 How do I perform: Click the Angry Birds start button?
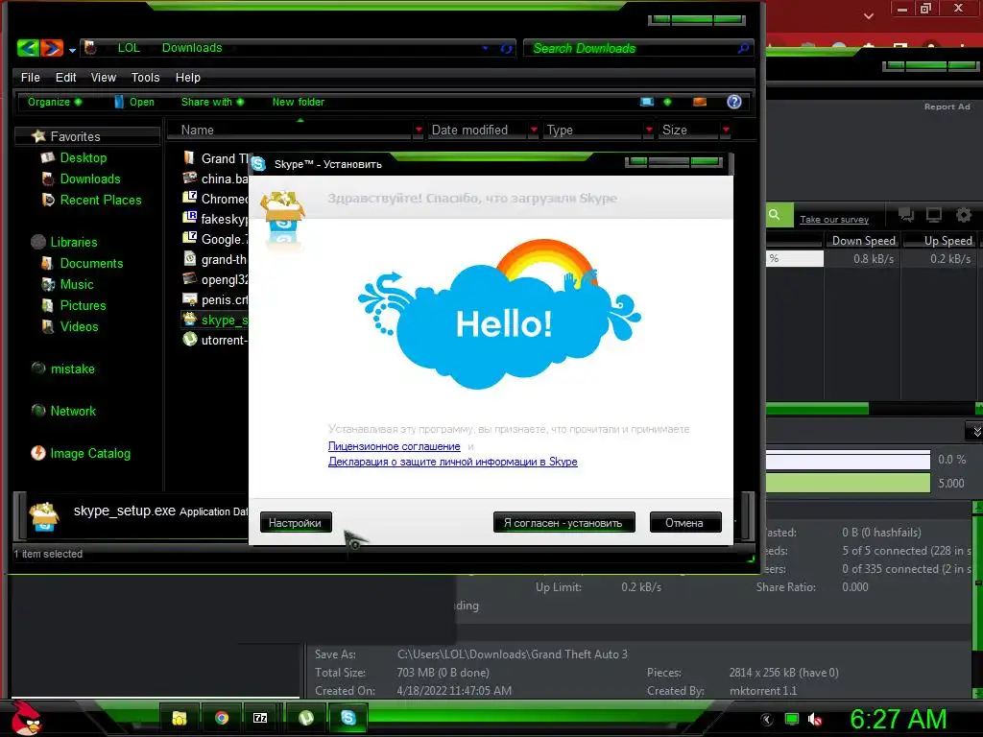(25, 717)
